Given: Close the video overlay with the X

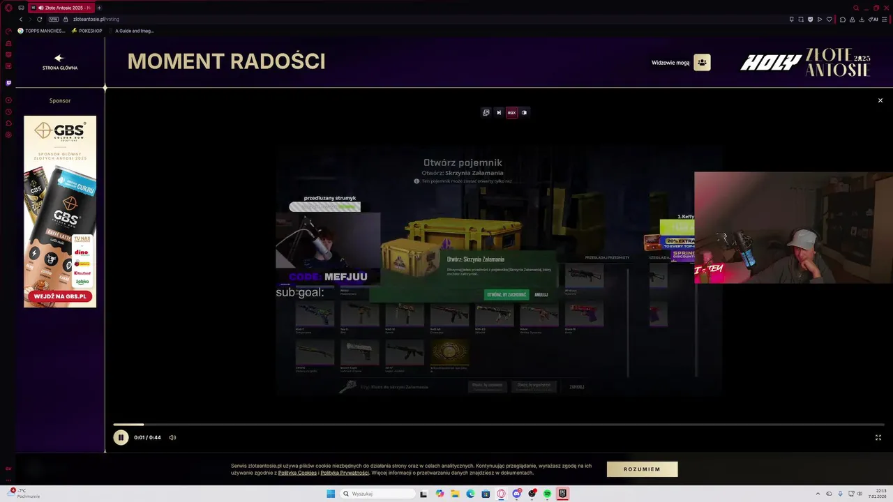Looking at the screenshot, I should point(880,100).
